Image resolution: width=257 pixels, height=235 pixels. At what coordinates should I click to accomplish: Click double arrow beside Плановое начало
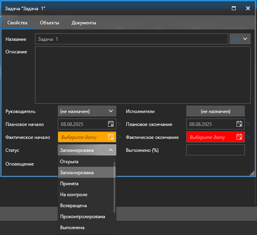119,124
